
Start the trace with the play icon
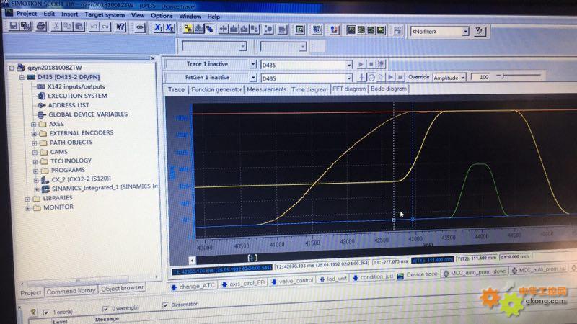click(361, 64)
